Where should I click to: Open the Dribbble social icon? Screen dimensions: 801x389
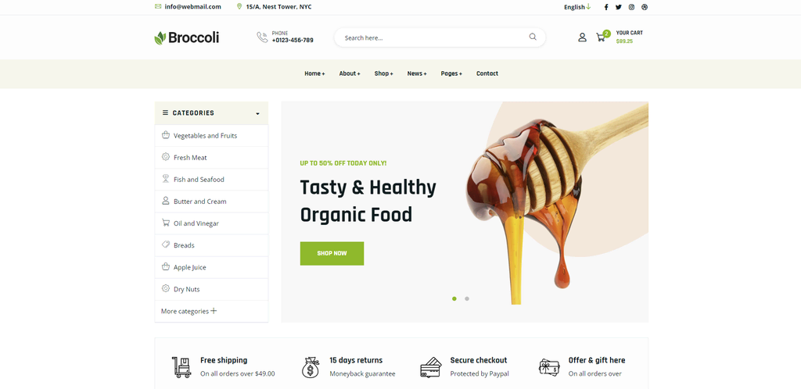point(645,7)
